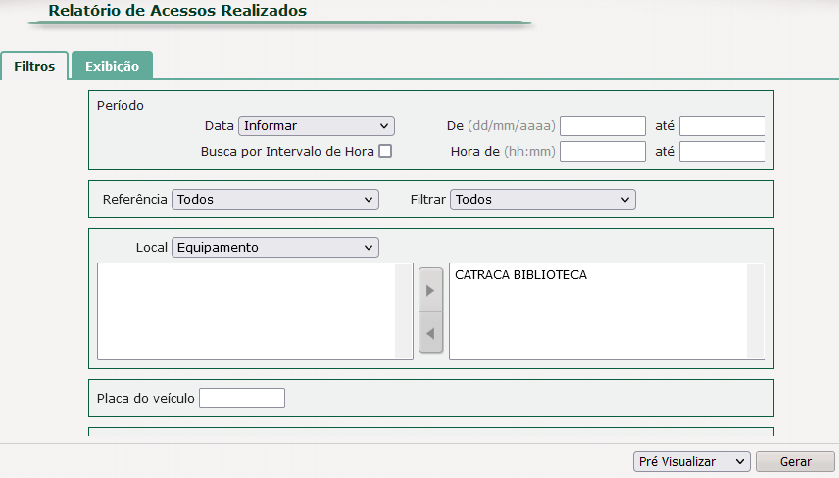Viewport: 839px width, 478px height.
Task: Click the Hora de (hh:mm) start time field
Action: (603, 151)
